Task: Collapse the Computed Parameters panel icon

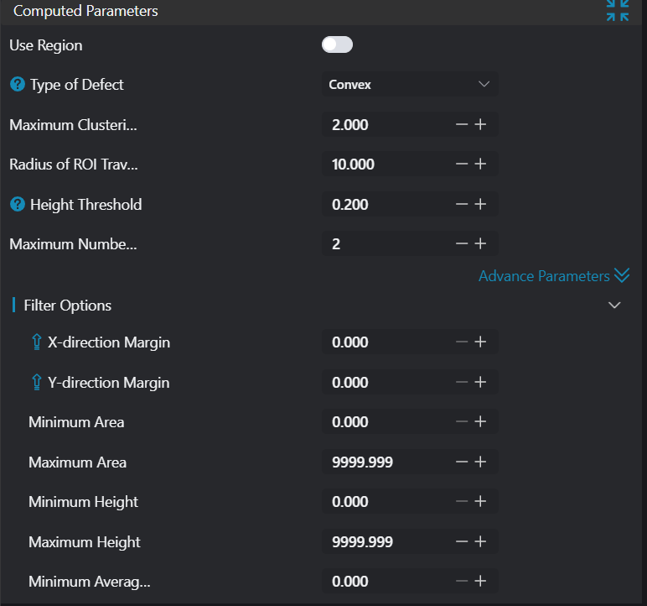Action: click(x=618, y=11)
